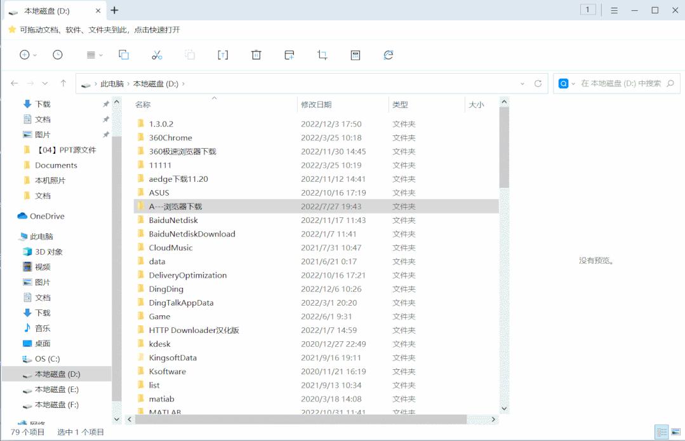Open recent history via the clock icon
685x441 pixels.
tap(58, 55)
